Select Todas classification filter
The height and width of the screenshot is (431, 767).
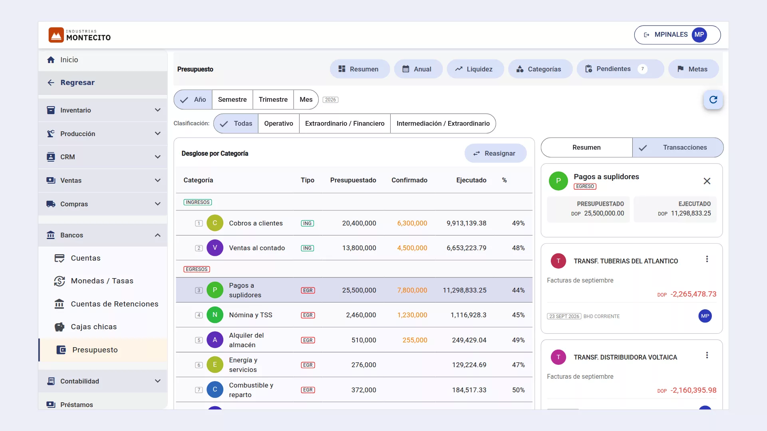236,124
